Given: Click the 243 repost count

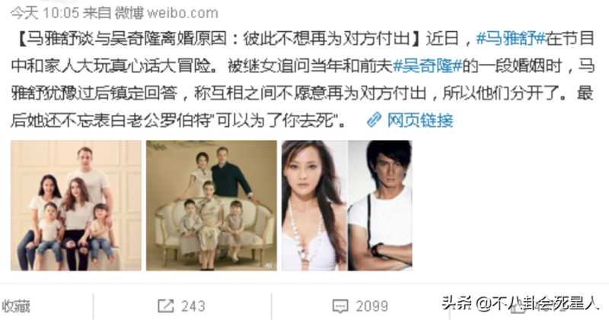Looking at the screenshot, I should [193, 306].
